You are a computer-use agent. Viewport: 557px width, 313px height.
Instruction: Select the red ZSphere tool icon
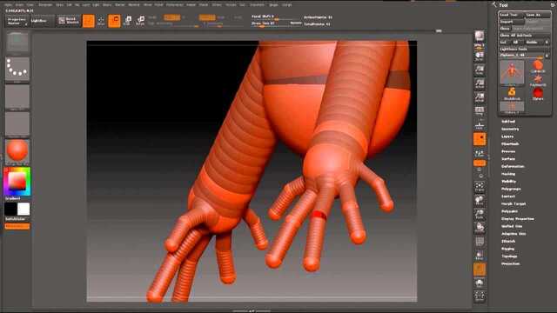point(538,94)
